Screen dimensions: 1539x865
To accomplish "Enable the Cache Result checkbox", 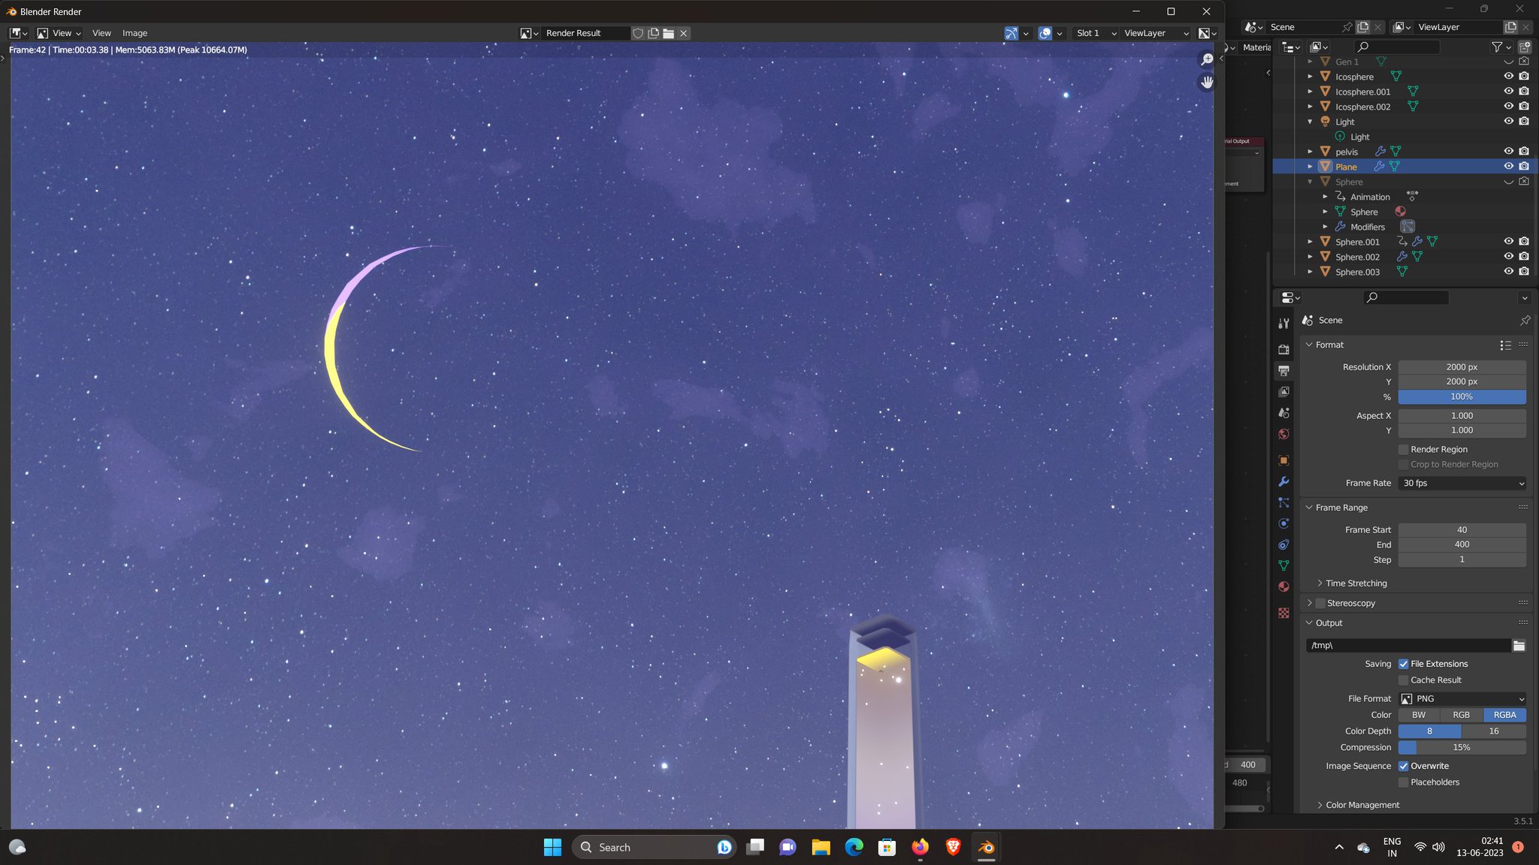I will coord(1403,680).
